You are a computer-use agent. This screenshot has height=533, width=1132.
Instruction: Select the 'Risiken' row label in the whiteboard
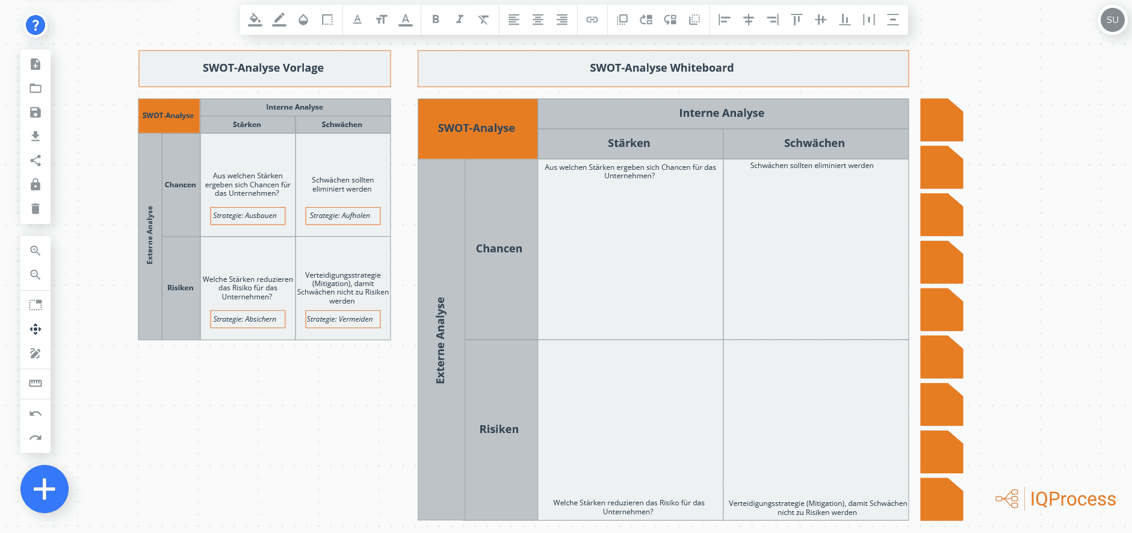(x=501, y=429)
